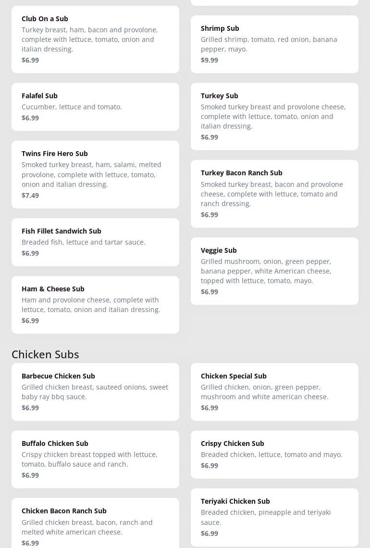Click the Fish Fillet Sandwich description text
The height and width of the screenshot is (548, 370).
click(x=84, y=242)
